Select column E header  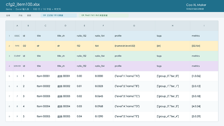click(84, 26)
